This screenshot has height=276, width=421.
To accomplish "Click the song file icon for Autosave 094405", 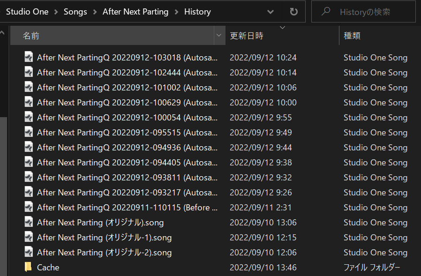I will [x=29, y=163].
